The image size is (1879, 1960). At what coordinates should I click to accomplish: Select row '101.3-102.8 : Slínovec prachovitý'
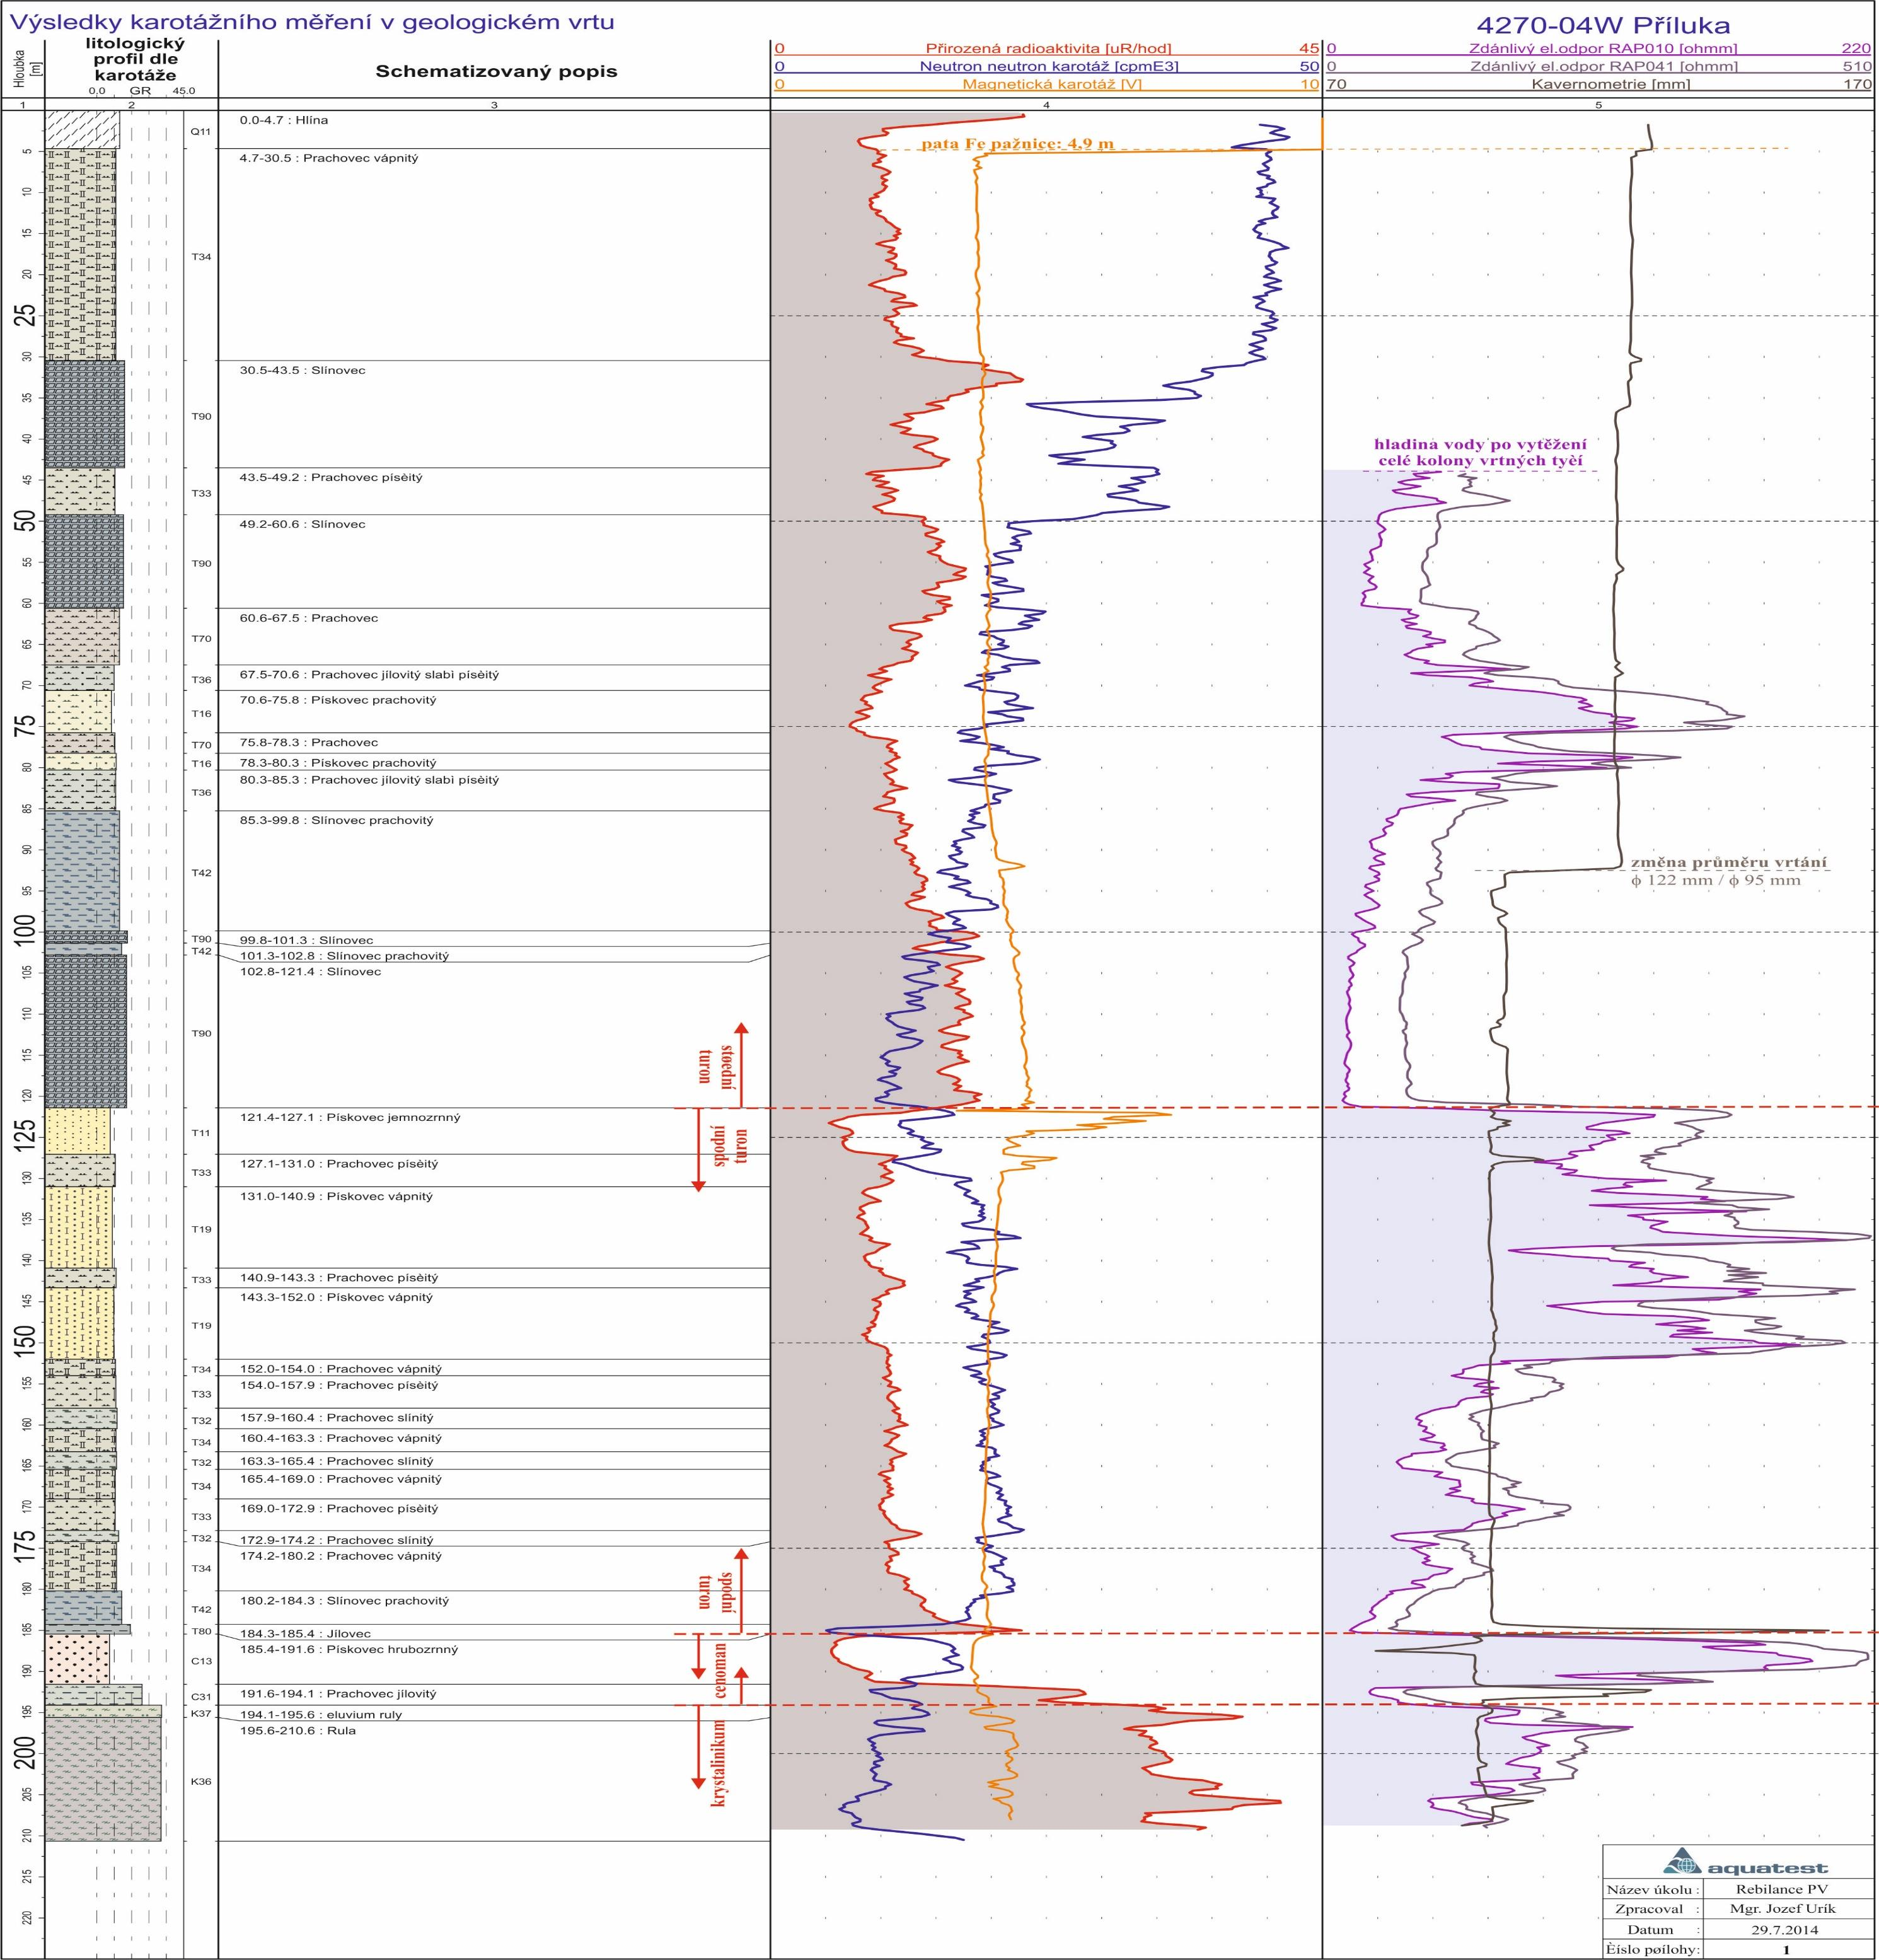click(x=344, y=957)
